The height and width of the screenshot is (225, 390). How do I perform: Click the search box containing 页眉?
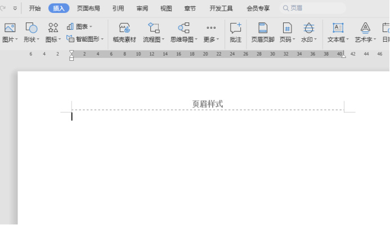click(313, 8)
